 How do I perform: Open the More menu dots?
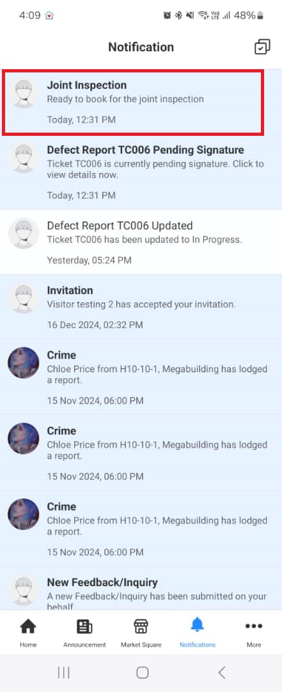pyautogui.click(x=254, y=626)
